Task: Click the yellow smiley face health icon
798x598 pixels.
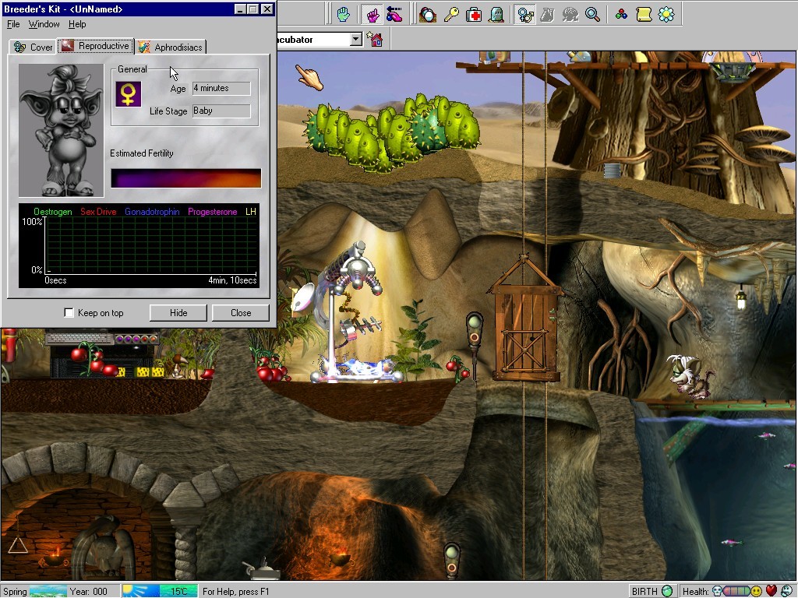Action: [x=757, y=591]
